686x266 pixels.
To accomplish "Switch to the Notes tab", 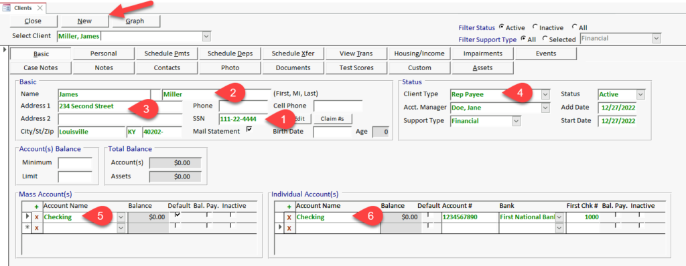I will click(x=104, y=68).
